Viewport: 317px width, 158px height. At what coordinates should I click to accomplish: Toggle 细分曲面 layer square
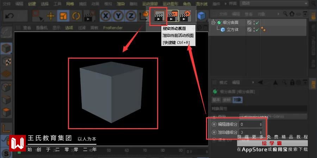[x=249, y=22]
